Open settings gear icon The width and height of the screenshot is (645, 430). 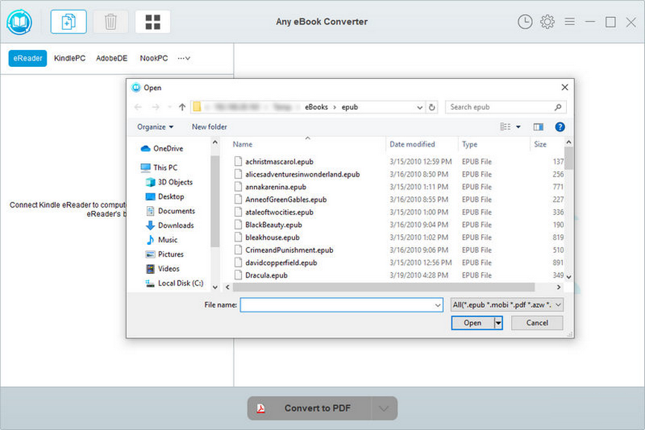click(547, 22)
